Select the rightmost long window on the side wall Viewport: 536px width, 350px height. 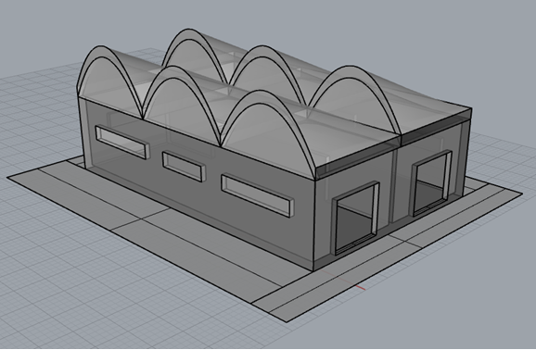click(x=258, y=195)
